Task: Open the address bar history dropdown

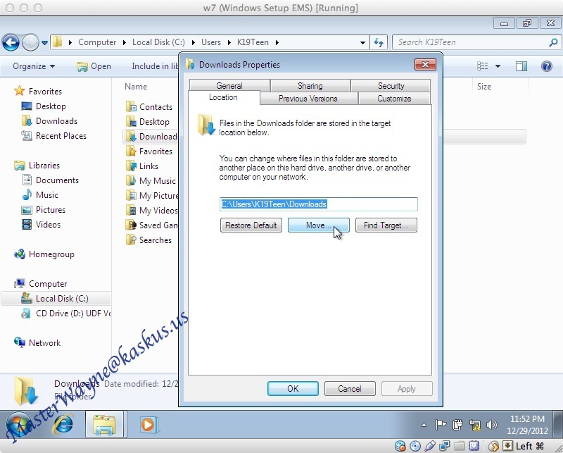Action: click(x=362, y=42)
